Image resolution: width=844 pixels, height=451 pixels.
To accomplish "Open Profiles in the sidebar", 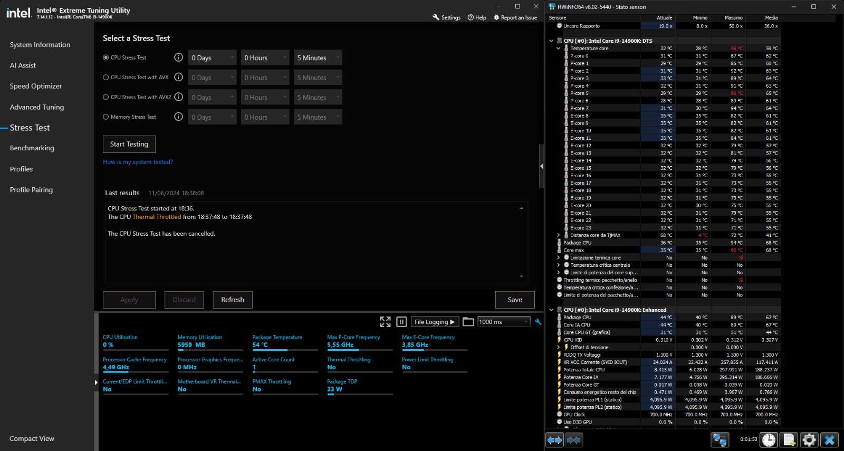I will click(21, 169).
